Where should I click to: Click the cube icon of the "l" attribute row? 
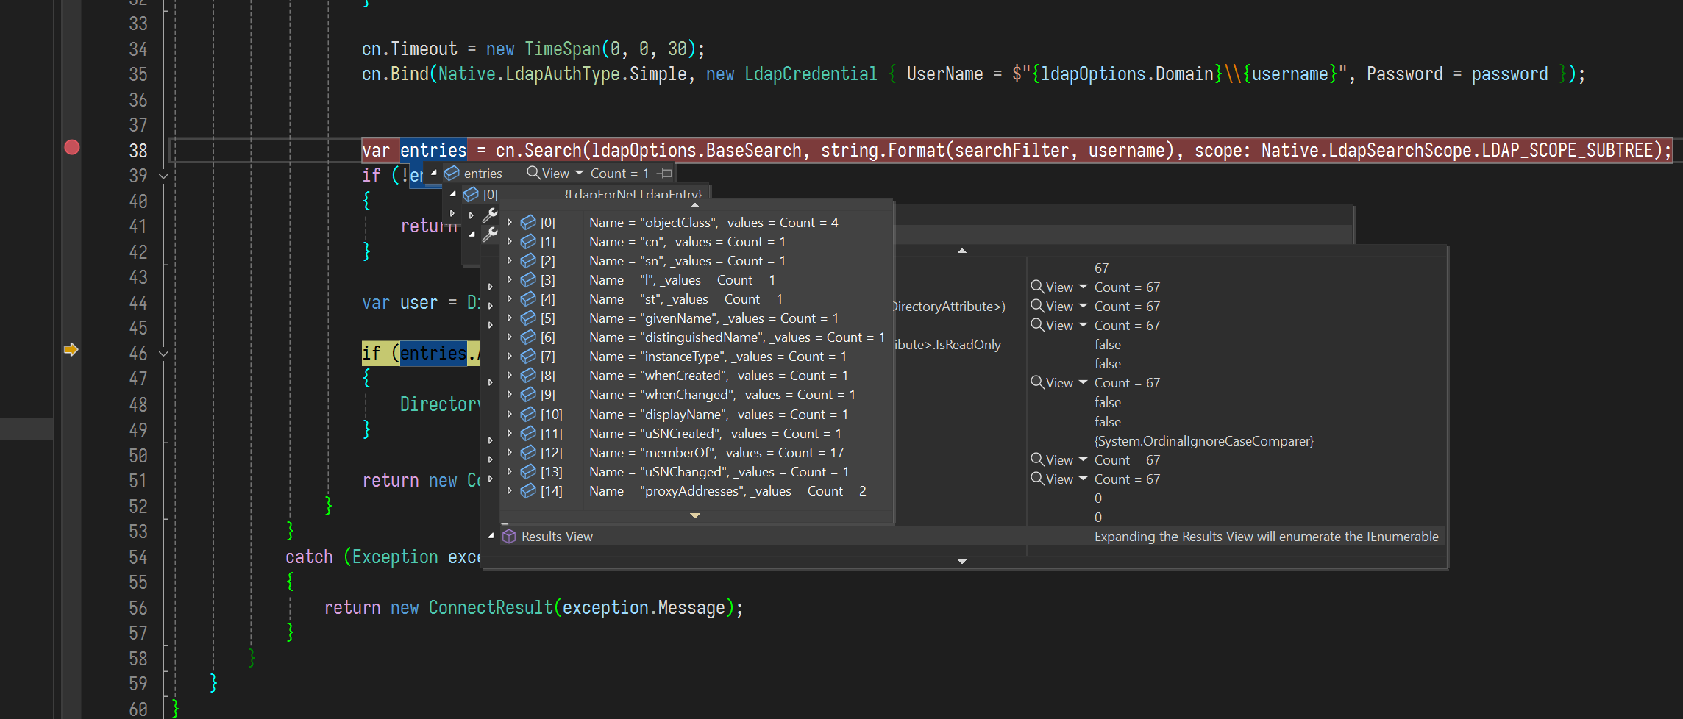pyautogui.click(x=528, y=279)
